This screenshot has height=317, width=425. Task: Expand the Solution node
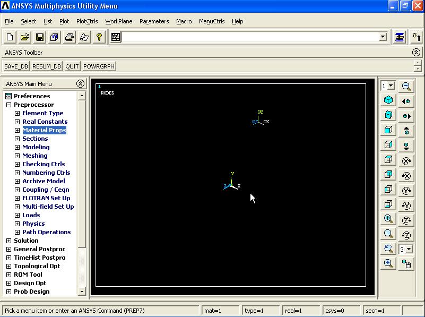(8, 241)
